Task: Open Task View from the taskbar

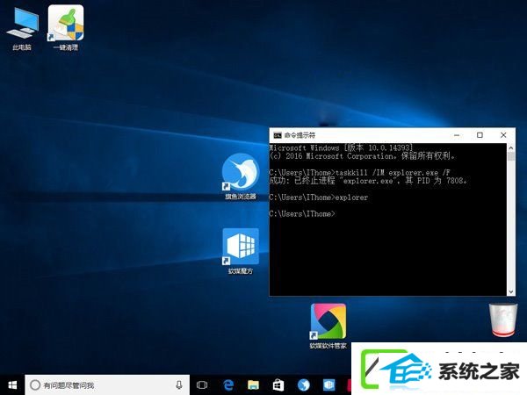Action: point(202,385)
